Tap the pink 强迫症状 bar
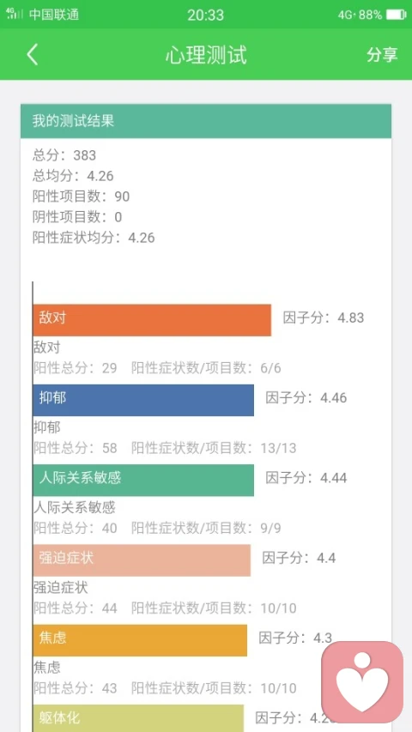The width and height of the screenshot is (412, 732). 142,560
